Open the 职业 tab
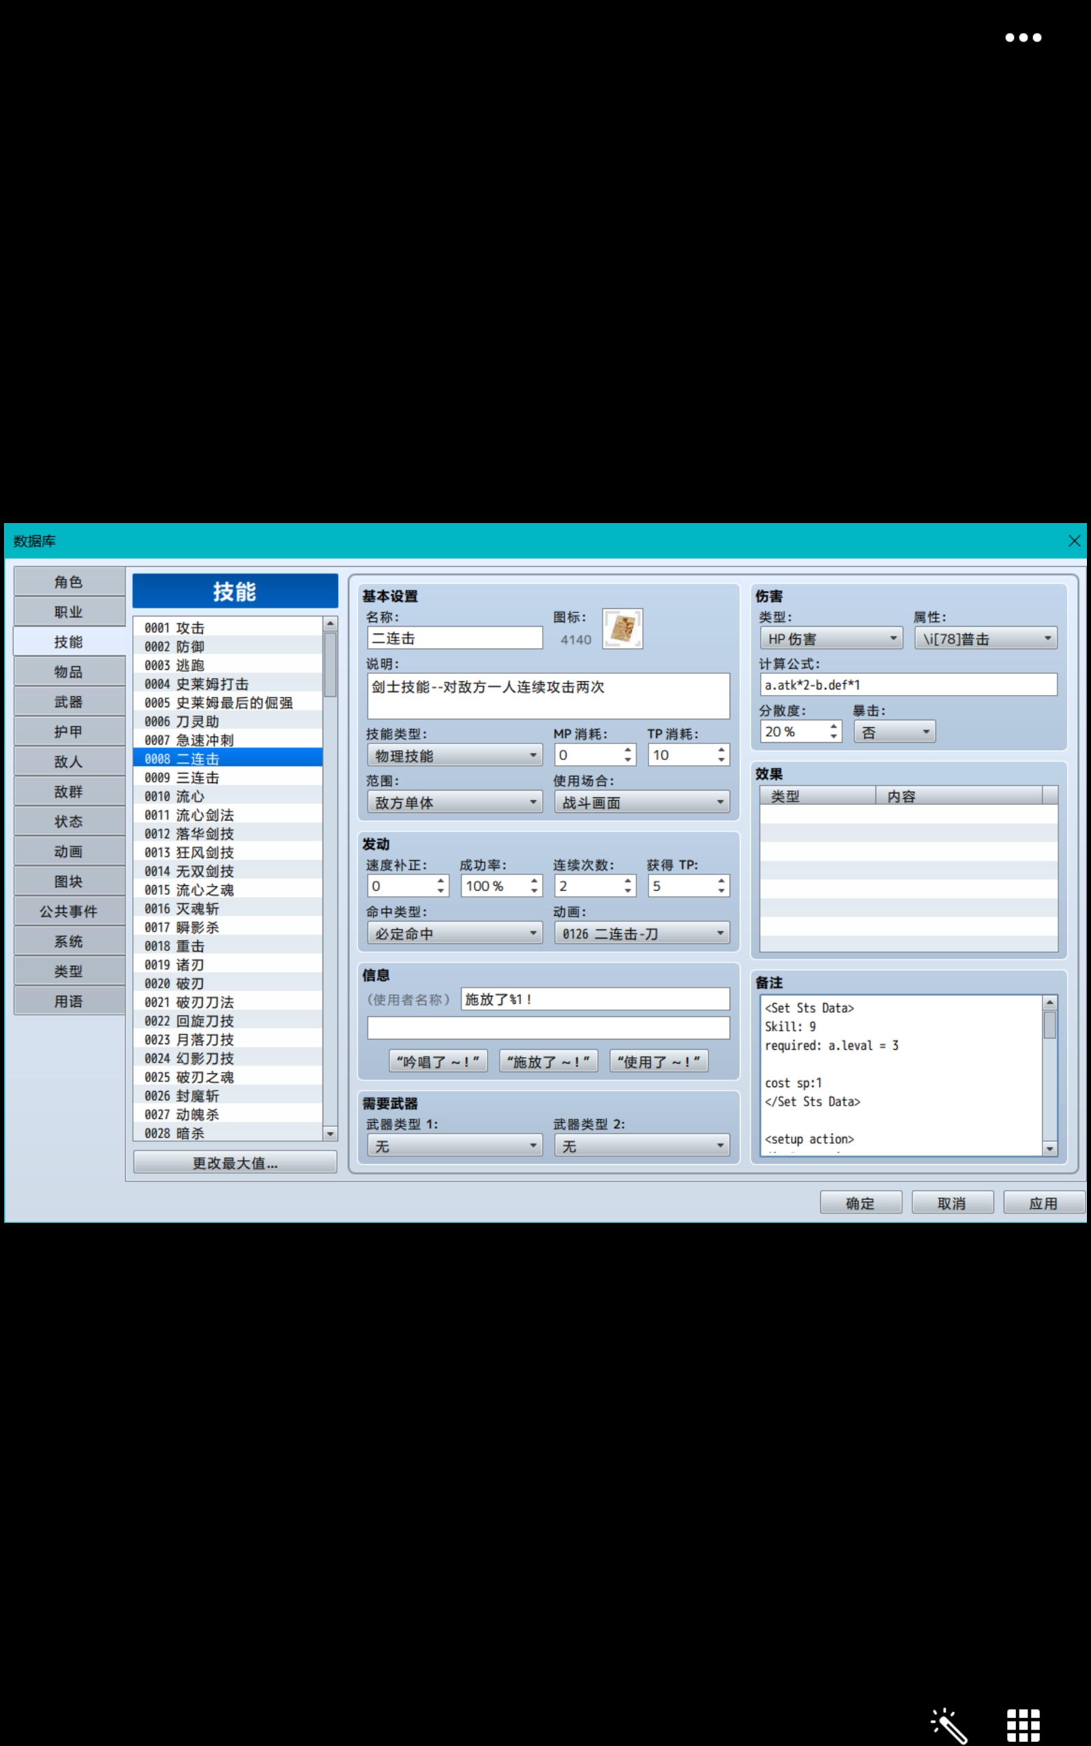 tap(70, 612)
